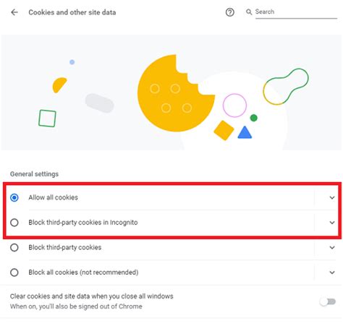The width and height of the screenshot is (343, 323).
Task: Expand the Block third-party cookies chevron
Action: click(332, 248)
